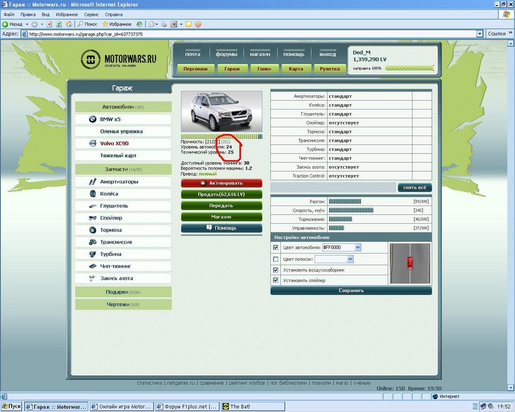
Task: Open Цвет полосок color dropdown
Action: 350,259
